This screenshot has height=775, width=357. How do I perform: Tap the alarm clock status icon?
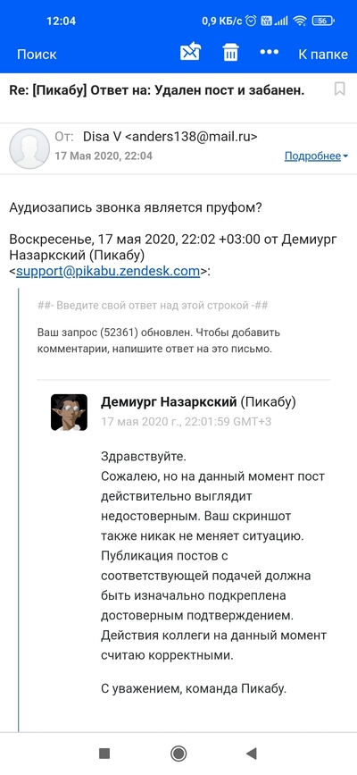click(252, 21)
